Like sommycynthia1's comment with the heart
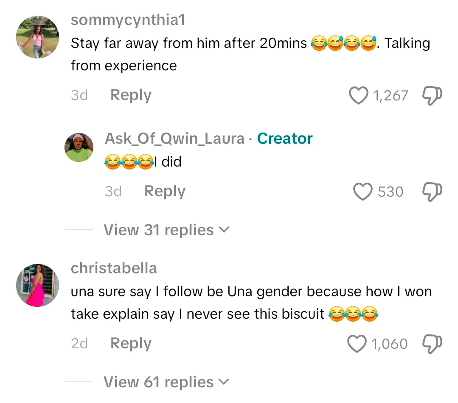This screenshot has height=403, width=458. point(359,95)
